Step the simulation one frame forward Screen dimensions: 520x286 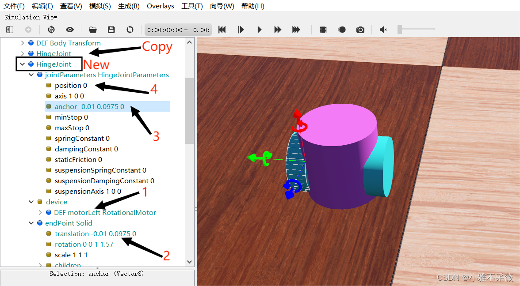tap(241, 30)
